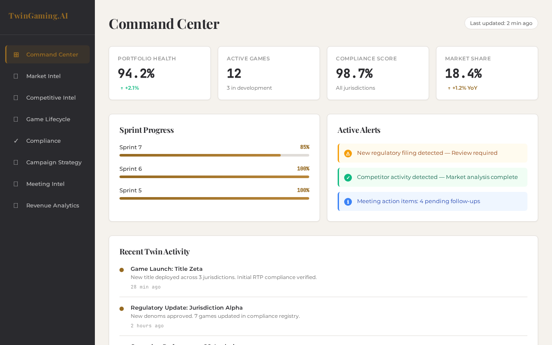Click the warning triangle on the regulatory filing alert

click(348, 153)
